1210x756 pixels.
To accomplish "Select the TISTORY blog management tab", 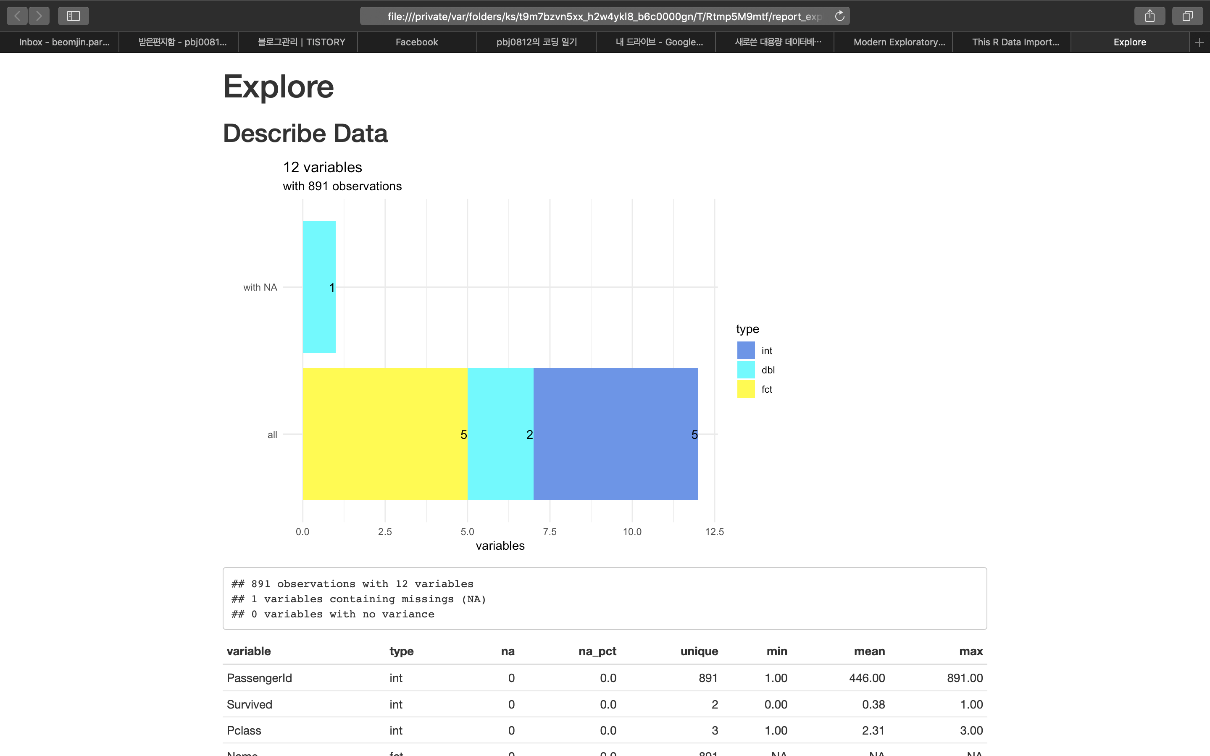I will point(301,42).
